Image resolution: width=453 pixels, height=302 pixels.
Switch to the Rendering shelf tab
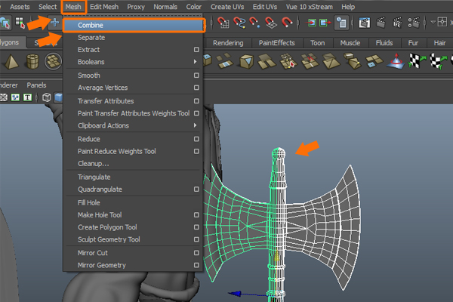click(x=228, y=43)
